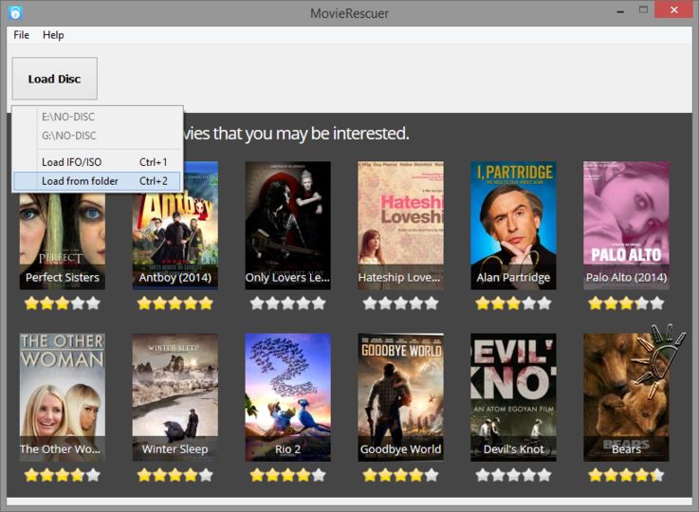The image size is (699, 512).
Task: Open the Only Lovers Left Alive poster
Action: (288, 226)
